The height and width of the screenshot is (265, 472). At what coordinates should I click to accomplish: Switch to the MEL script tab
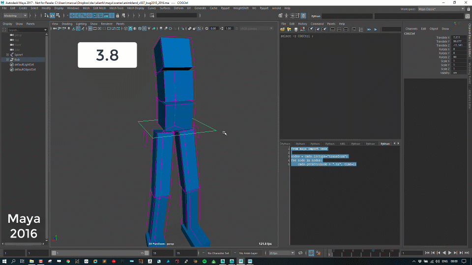pyautogui.click(x=343, y=144)
